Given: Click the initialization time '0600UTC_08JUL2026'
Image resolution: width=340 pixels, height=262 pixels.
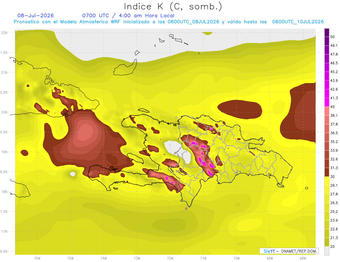Looking at the screenshot, I should tap(194, 22).
